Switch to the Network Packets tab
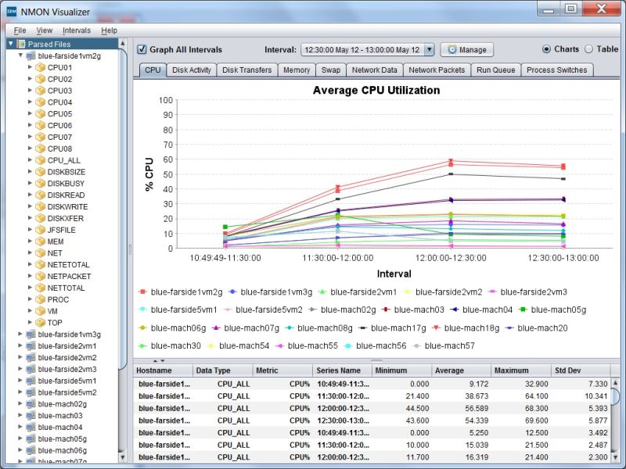This screenshot has height=469, width=626. pyautogui.click(x=437, y=70)
